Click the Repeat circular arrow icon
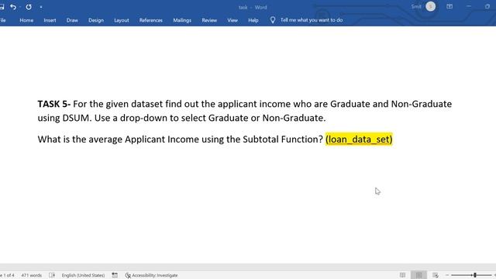The image size is (496, 279). tap(29, 7)
